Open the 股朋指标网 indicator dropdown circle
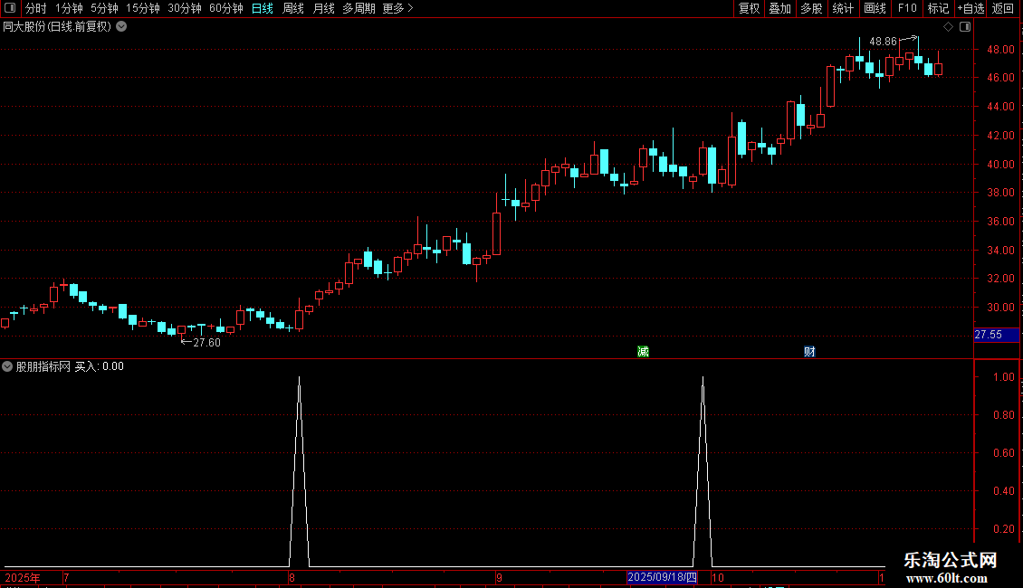The width and height of the screenshot is (1023, 588). tap(7, 366)
